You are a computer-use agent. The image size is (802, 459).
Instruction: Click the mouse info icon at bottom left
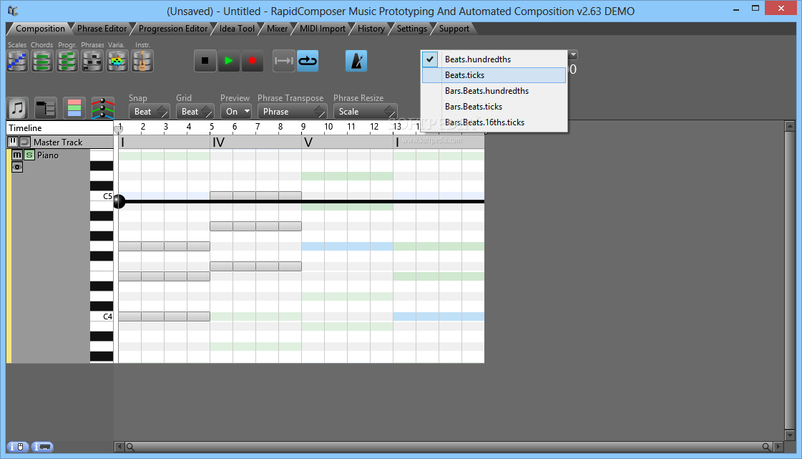pyautogui.click(x=17, y=447)
